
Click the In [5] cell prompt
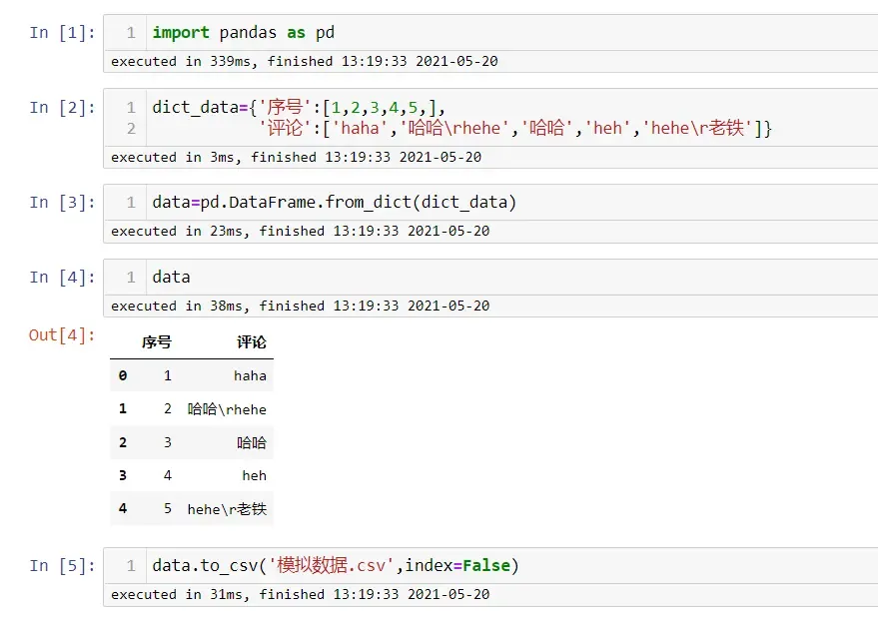tap(62, 565)
